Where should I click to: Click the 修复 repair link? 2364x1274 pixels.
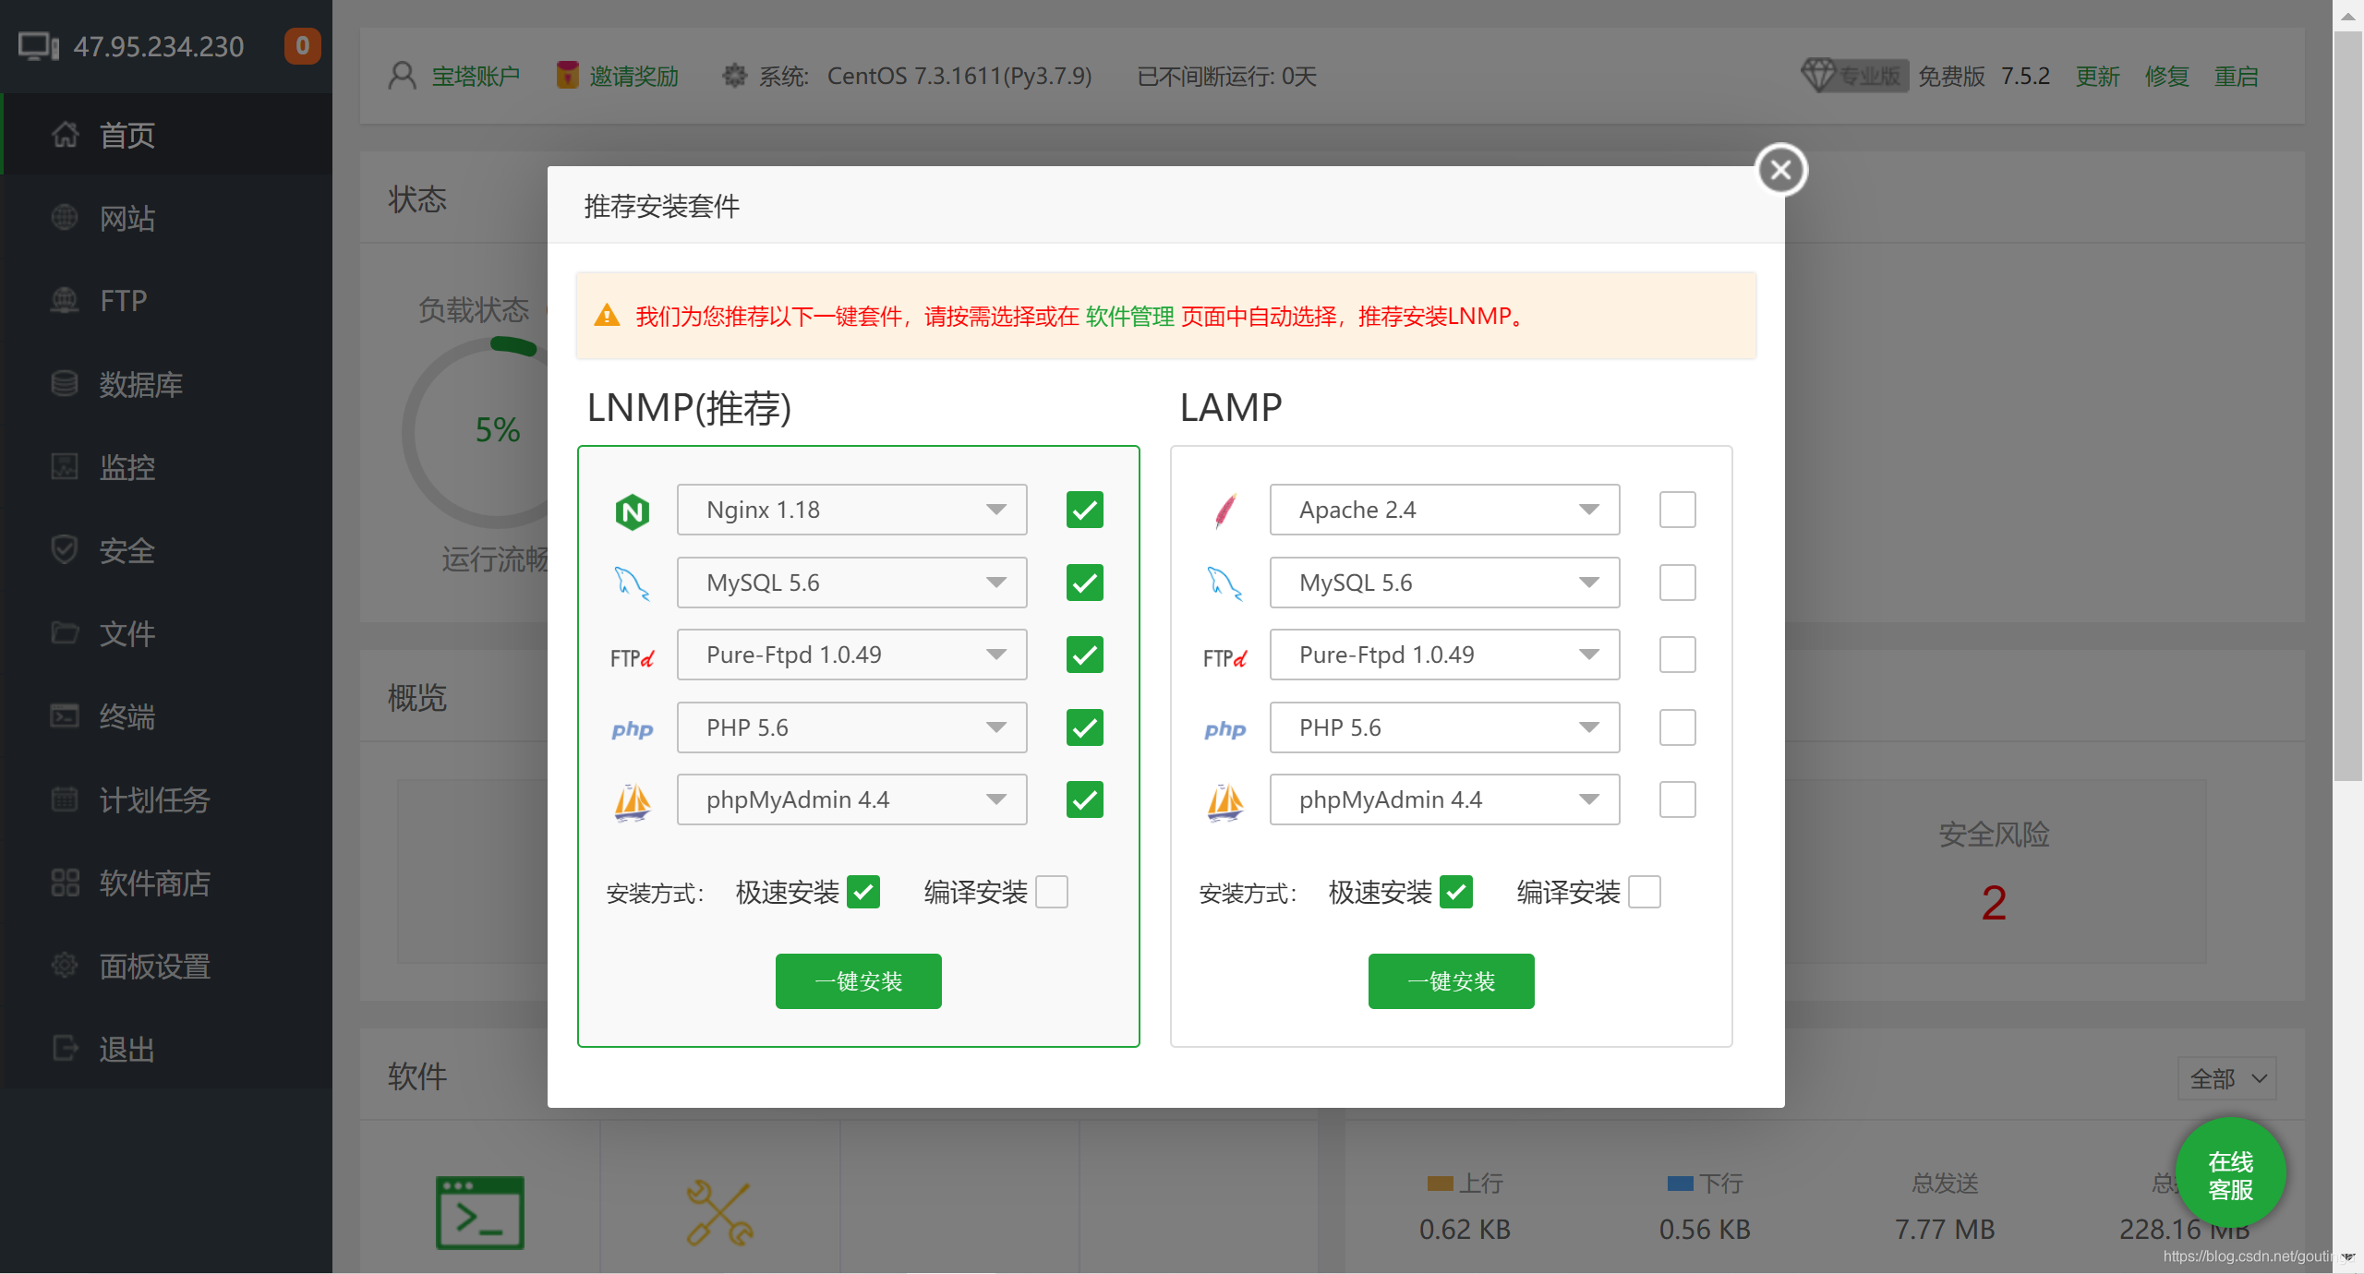(x=2167, y=76)
